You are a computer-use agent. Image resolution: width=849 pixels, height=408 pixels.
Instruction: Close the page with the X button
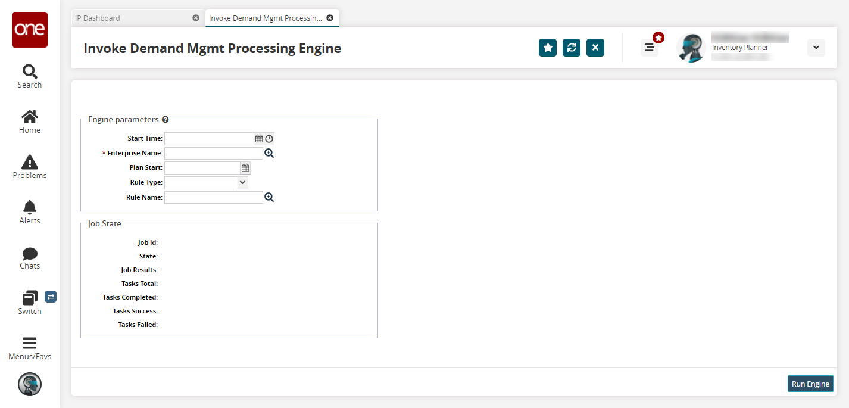coord(595,48)
